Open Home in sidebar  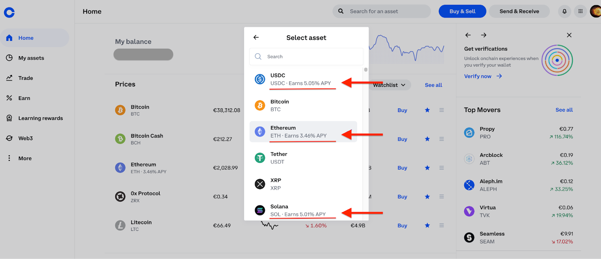pos(35,38)
